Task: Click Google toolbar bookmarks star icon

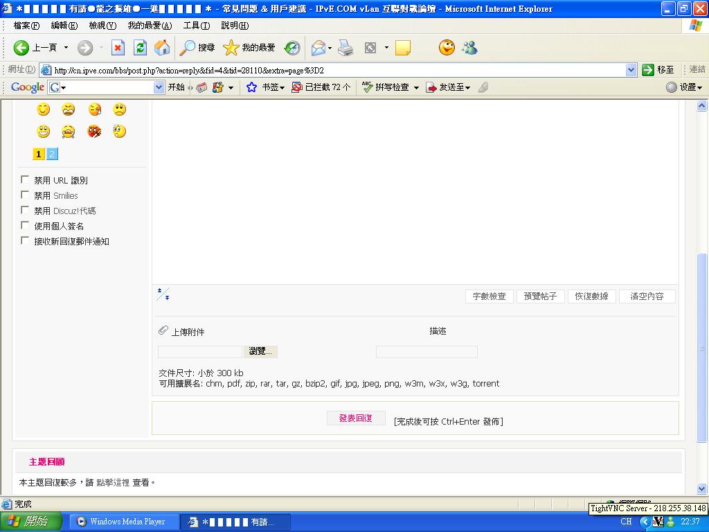Action: pos(251,87)
